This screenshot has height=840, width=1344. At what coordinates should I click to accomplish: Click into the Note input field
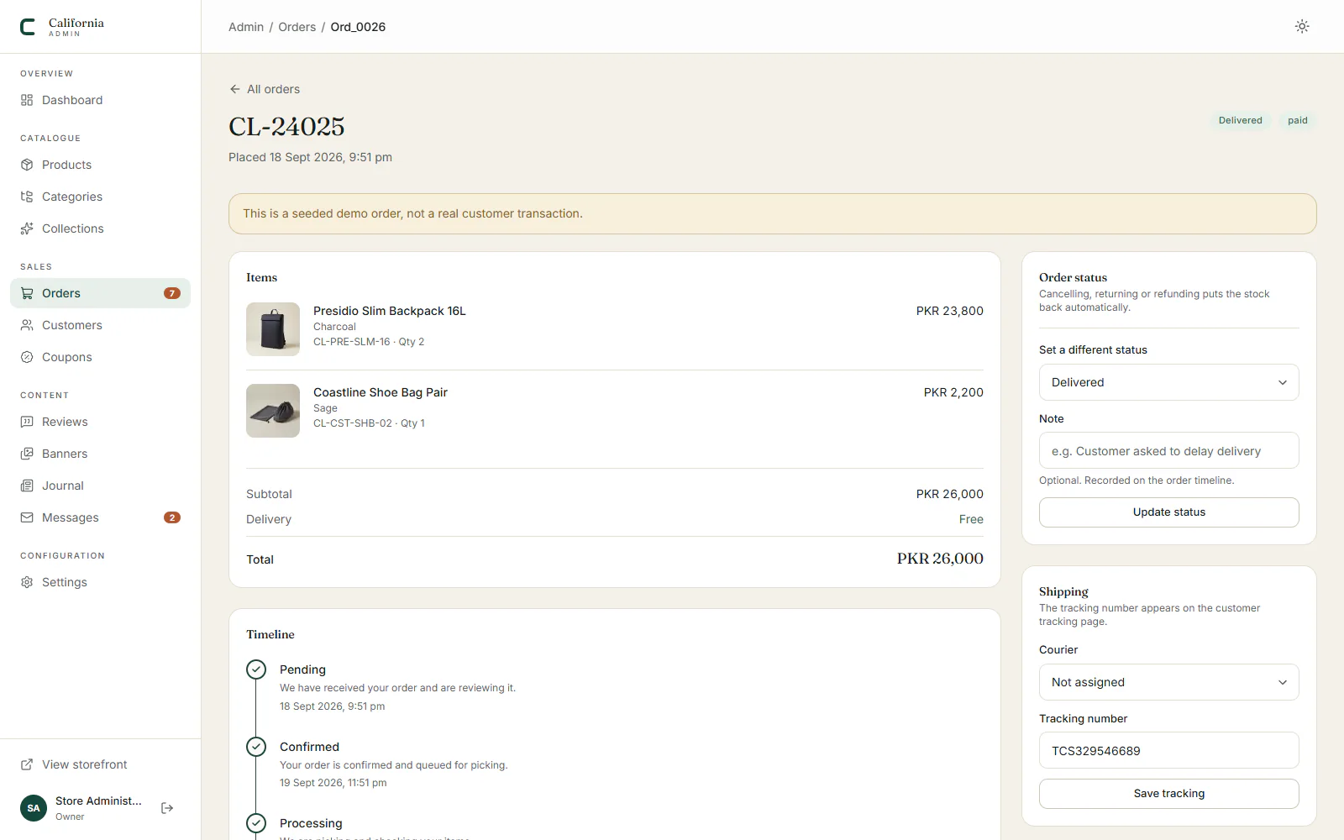tap(1169, 451)
